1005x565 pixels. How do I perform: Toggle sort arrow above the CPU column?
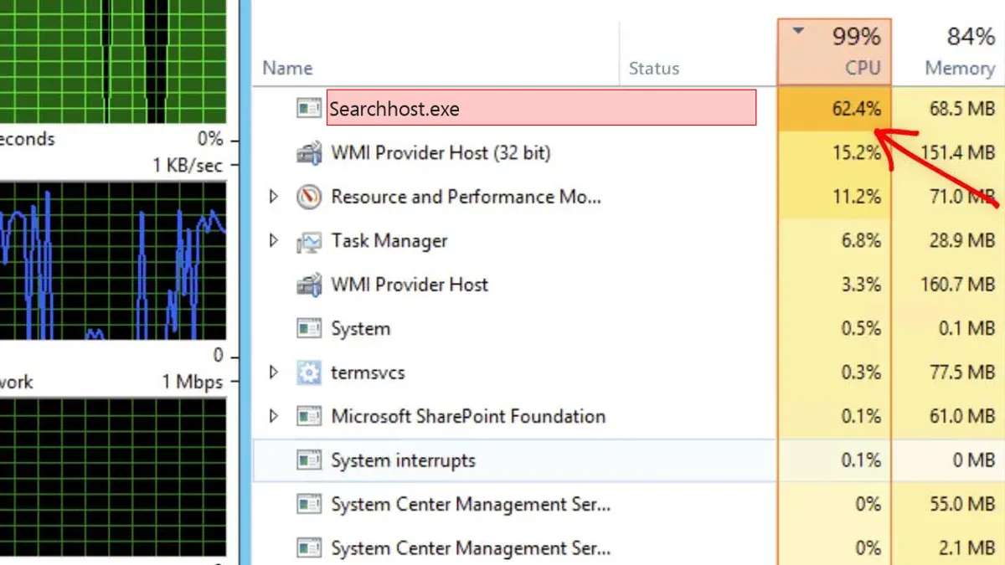point(798,32)
